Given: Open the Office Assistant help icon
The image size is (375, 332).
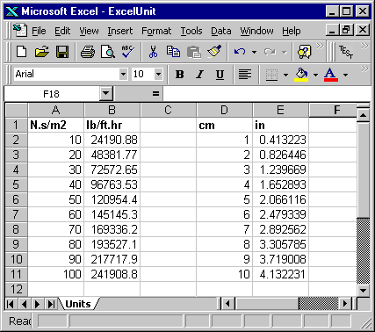Looking at the screenshot, I should [x=304, y=52].
